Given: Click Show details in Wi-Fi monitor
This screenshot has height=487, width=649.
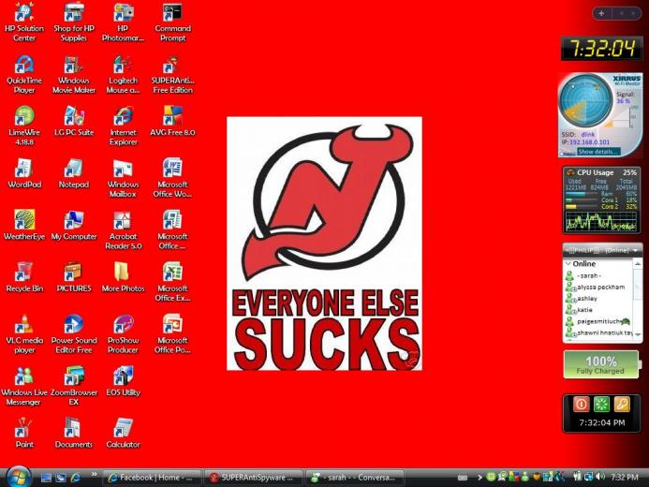Looking at the screenshot, I should tap(598, 152).
